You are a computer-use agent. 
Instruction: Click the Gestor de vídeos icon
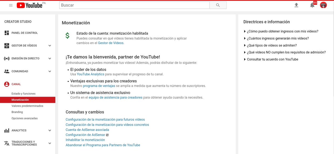click(x=7, y=46)
